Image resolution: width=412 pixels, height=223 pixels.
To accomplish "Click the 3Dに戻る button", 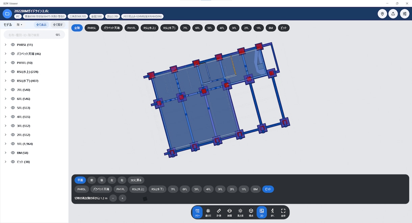I will [136, 180].
